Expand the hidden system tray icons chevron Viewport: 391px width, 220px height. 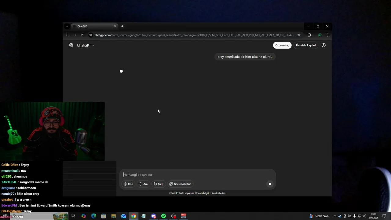(x=335, y=216)
